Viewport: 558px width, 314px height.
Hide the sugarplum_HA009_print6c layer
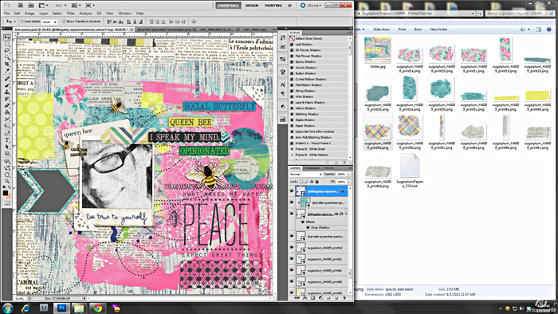click(x=292, y=270)
